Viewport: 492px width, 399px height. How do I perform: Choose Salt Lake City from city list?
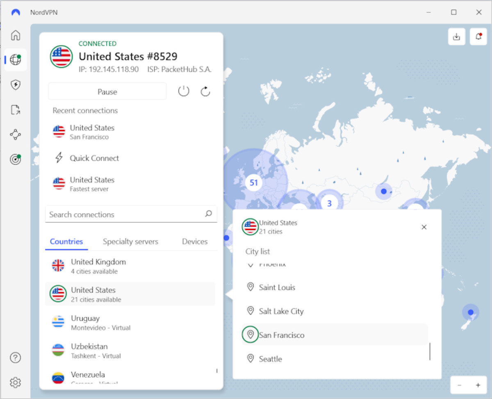click(335, 311)
